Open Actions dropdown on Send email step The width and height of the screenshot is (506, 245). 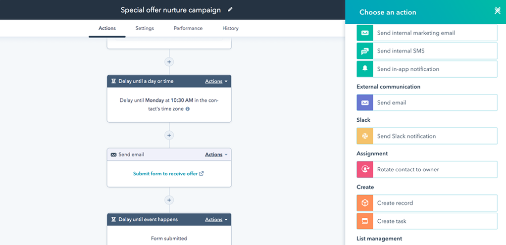tap(216, 154)
